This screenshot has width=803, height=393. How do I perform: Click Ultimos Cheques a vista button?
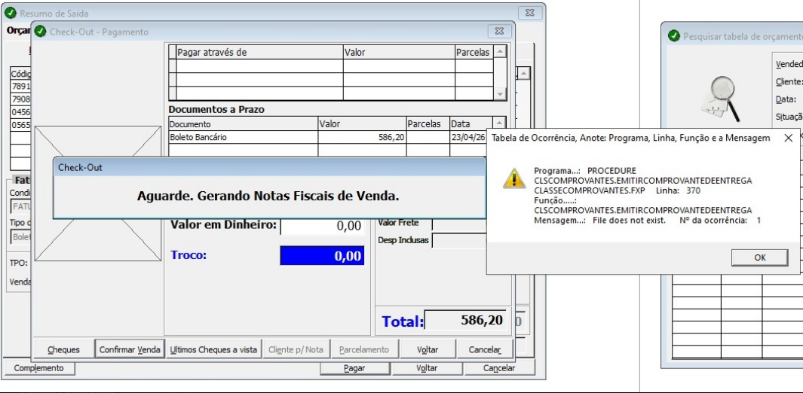(214, 349)
